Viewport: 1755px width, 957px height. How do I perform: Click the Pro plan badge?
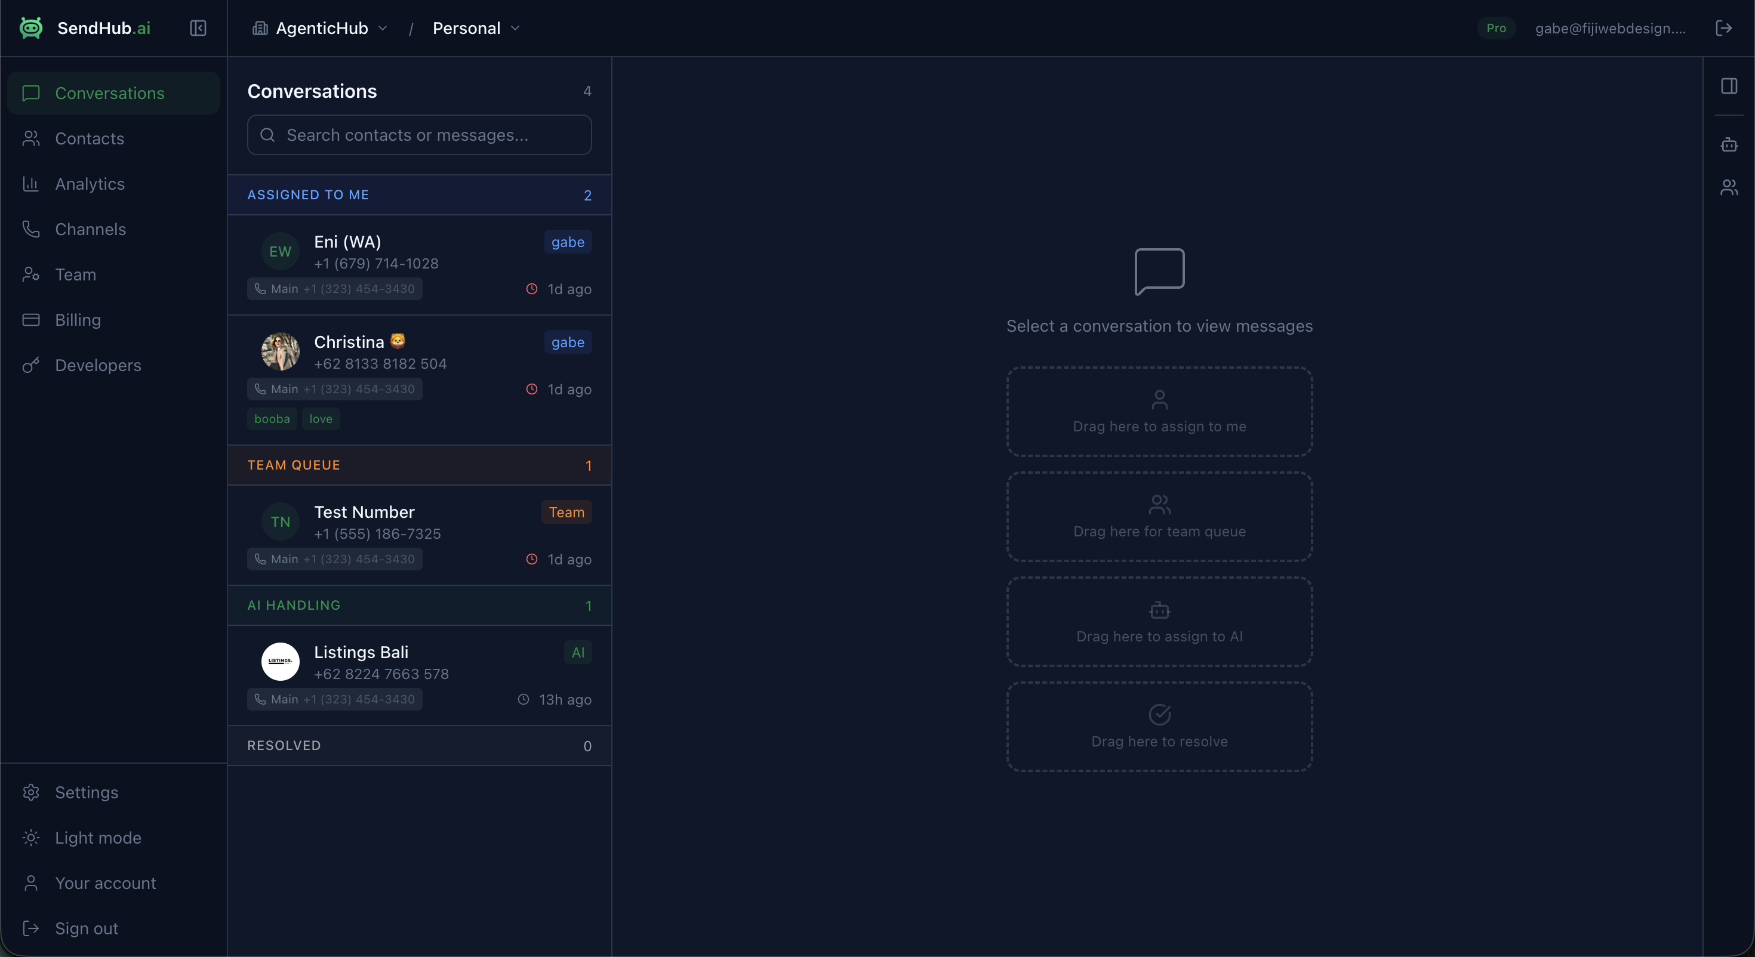point(1496,28)
